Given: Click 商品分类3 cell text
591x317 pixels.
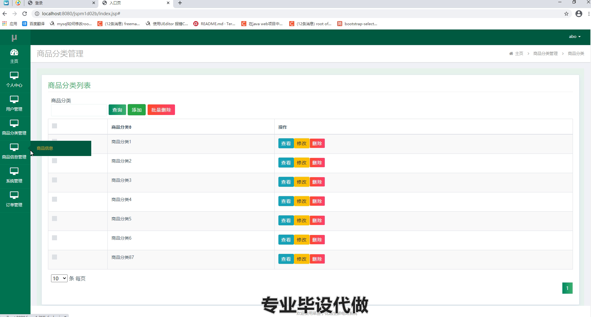Looking at the screenshot, I should tap(121, 180).
